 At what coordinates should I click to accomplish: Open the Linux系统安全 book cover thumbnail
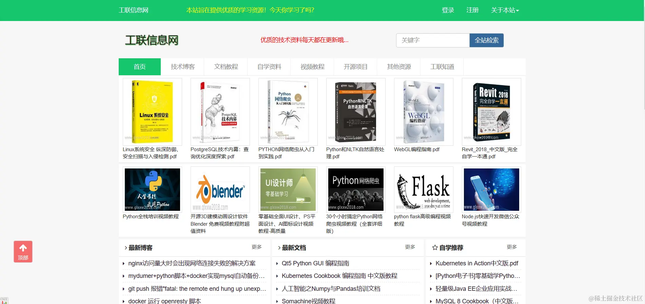coord(152,112)
